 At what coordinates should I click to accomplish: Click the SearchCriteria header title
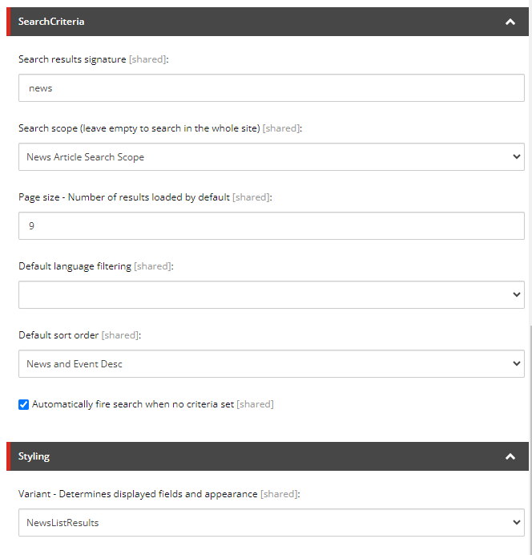coord(51,22)
